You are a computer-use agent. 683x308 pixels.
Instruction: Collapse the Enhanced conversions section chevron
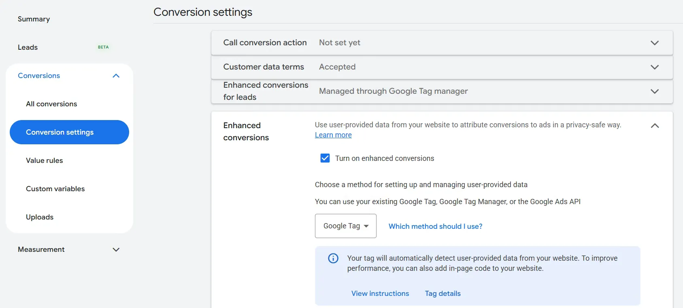pos(655,126)
